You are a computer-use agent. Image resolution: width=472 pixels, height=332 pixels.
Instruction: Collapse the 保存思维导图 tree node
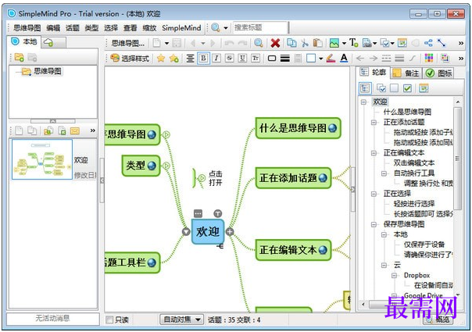tap(374, 224)
